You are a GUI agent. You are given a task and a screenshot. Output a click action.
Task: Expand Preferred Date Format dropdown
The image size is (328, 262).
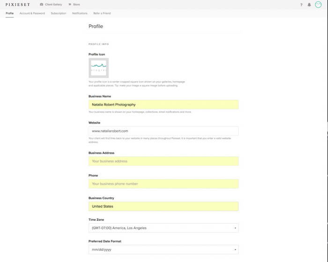[x=163, y=250]
